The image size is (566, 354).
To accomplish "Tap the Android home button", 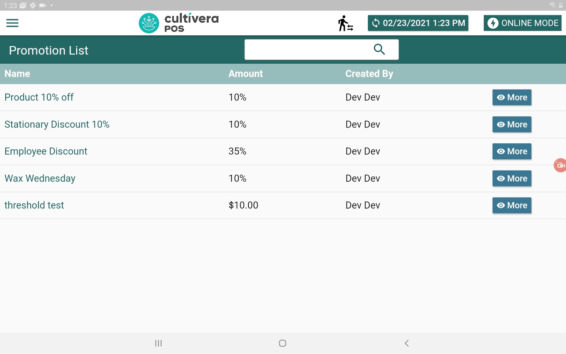I will click(x=282, y=343).
